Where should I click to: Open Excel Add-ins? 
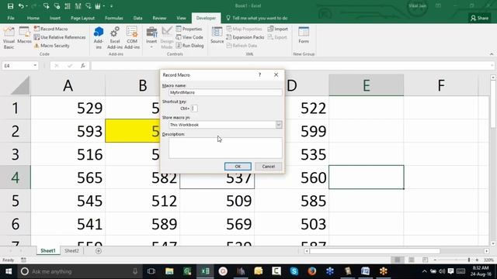coord(115,38)
